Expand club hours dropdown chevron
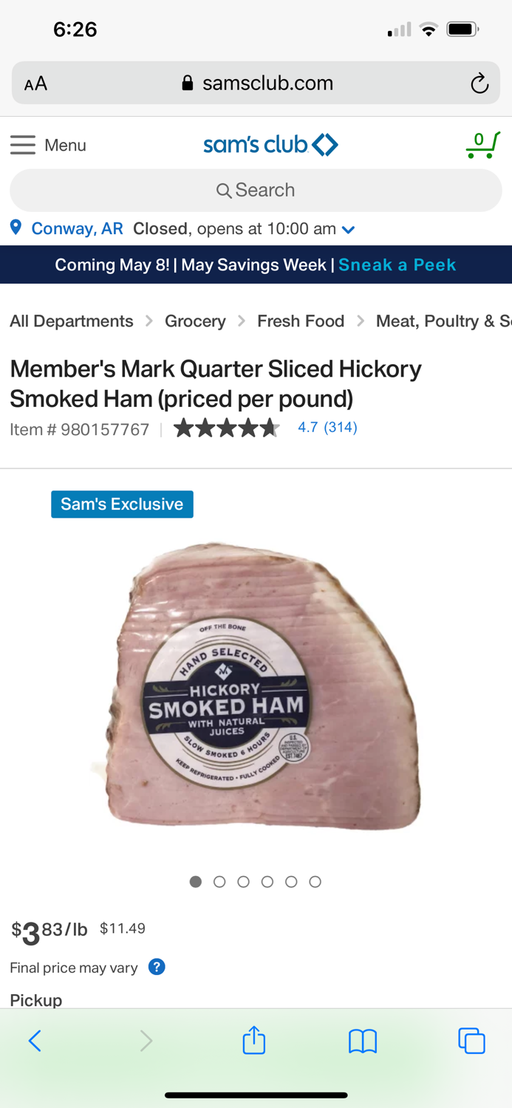 point(349,230)
